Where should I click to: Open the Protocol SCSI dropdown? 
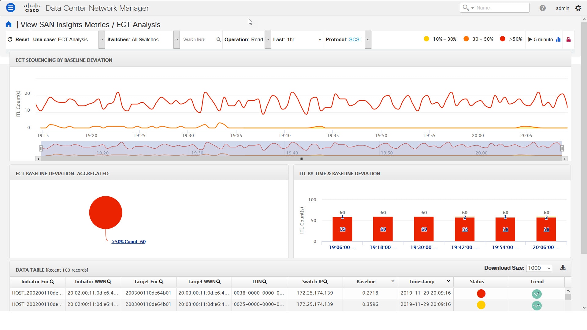[x=368, y=40]
